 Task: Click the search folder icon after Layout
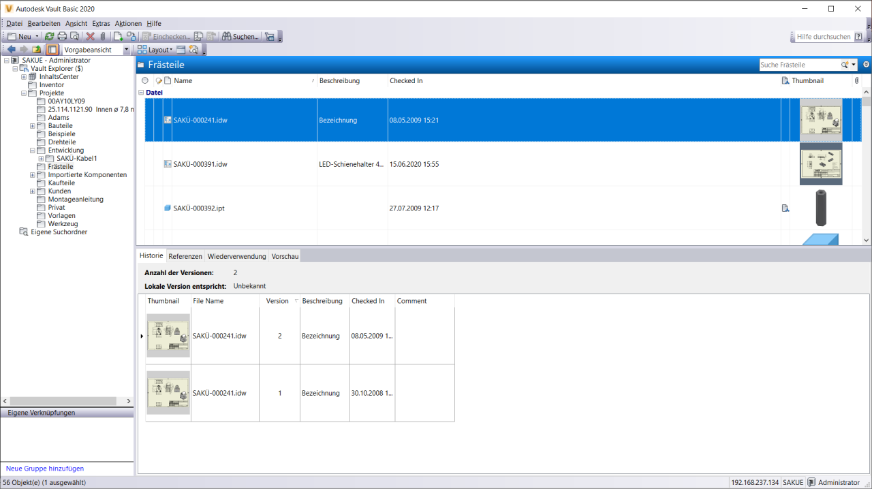[x=193, y=50]
